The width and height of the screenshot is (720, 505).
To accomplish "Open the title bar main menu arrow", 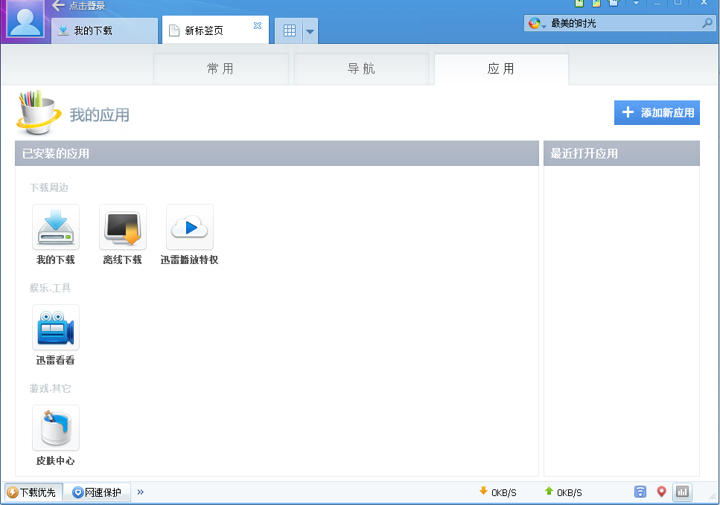I will pyautogui.click(x=636, y=3).
